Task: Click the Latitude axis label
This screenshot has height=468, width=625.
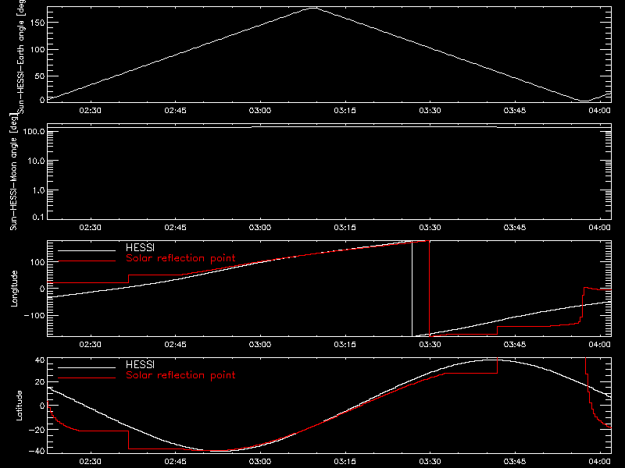Action: pos(19,406)
